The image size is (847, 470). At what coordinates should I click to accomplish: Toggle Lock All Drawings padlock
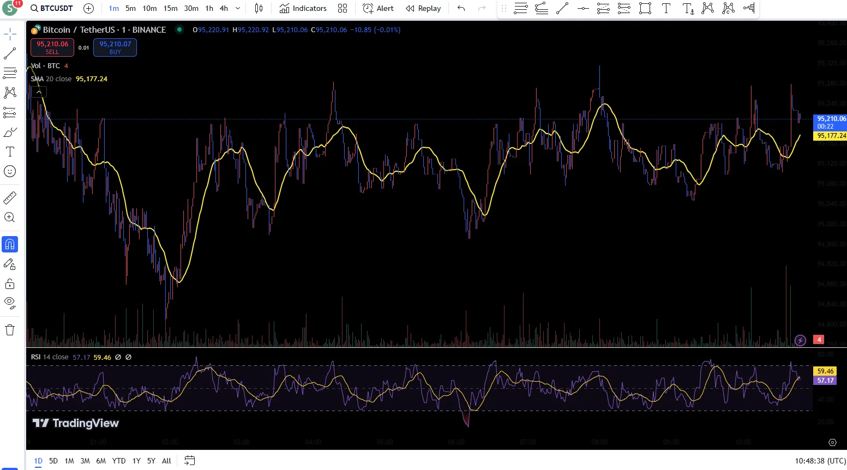(10, 284)
